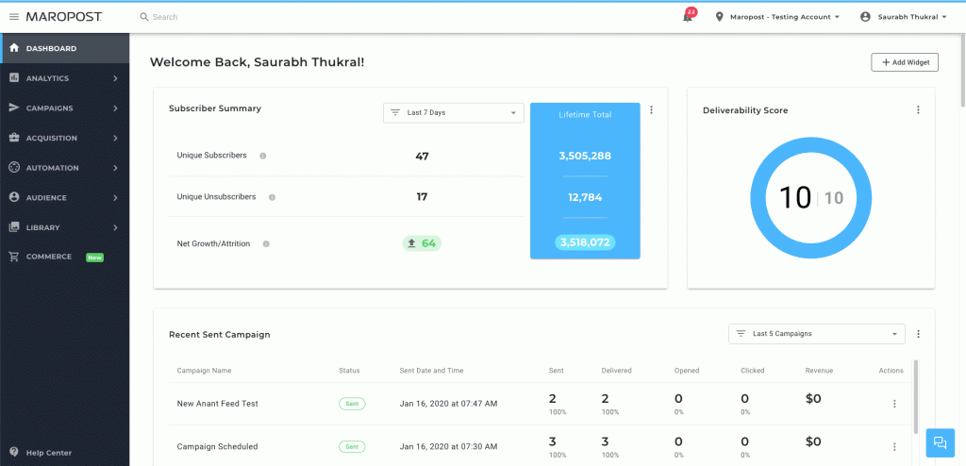Click the Add Widget button
The image size is (966, 466).
[904, 62]
